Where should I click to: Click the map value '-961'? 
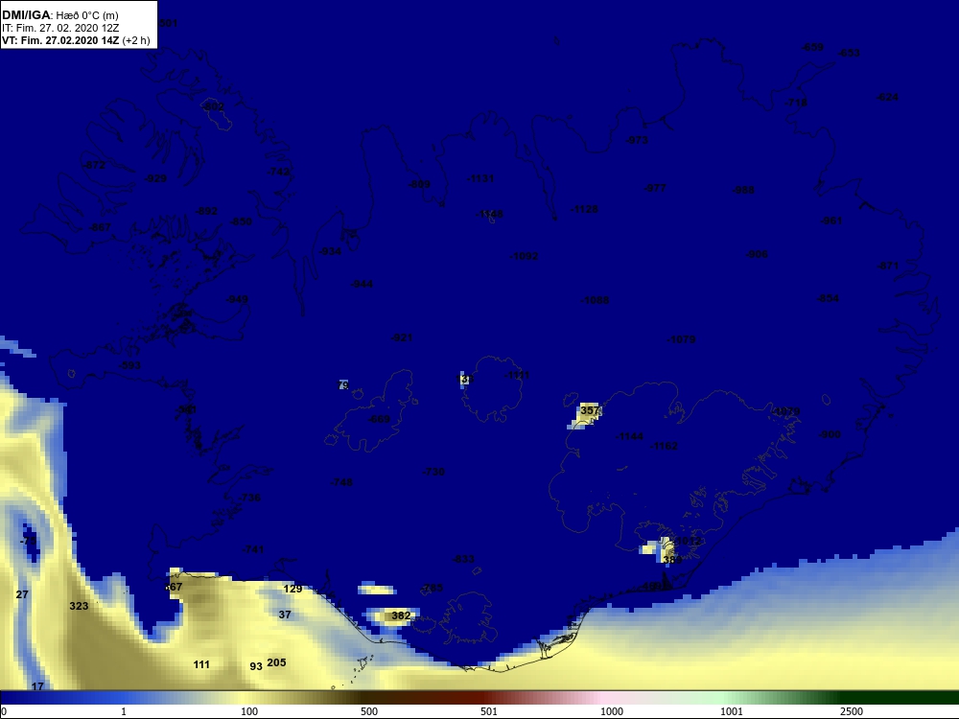[831, 220]
